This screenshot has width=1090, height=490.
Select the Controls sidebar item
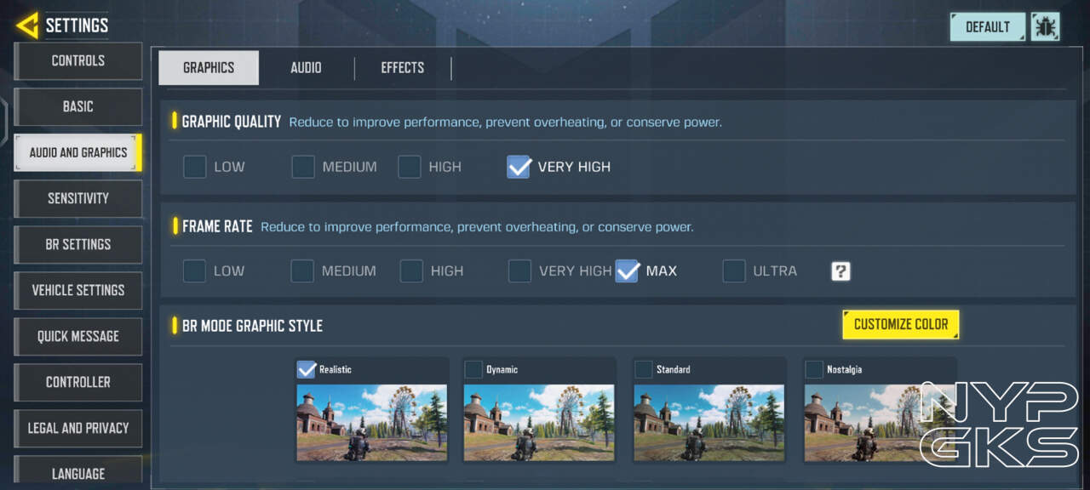[77, 60]
